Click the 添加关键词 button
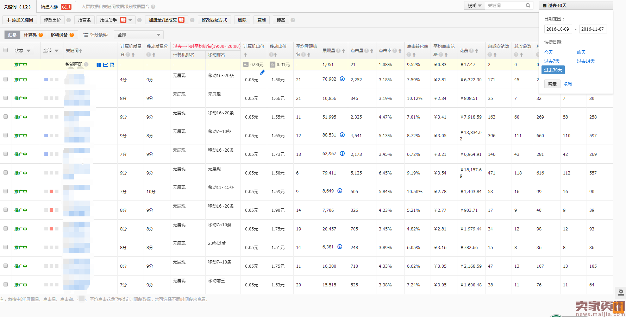Screen dimensions: 626x317 pyautogui.click(x=20, y=20)
